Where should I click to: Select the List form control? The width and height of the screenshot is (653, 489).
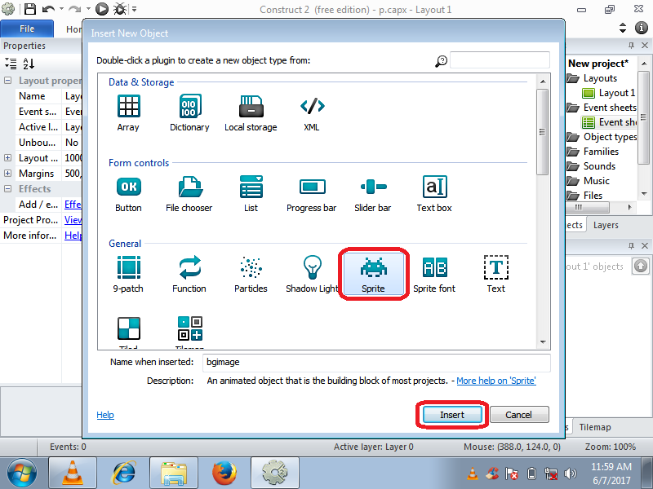coord(251,187)
